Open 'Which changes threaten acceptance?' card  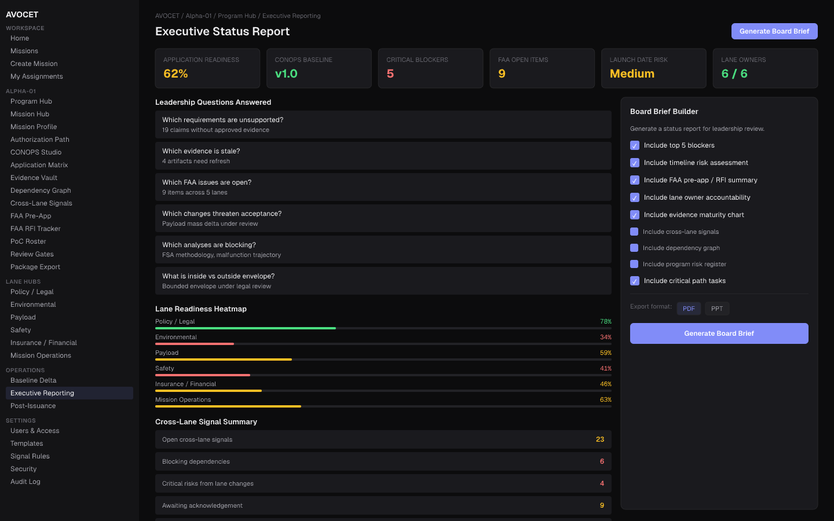(x=383, y=218)
